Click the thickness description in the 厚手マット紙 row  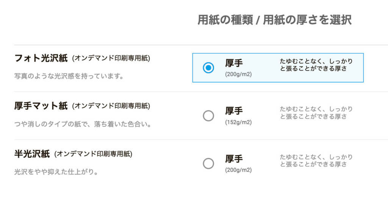[x=316, y=113]
